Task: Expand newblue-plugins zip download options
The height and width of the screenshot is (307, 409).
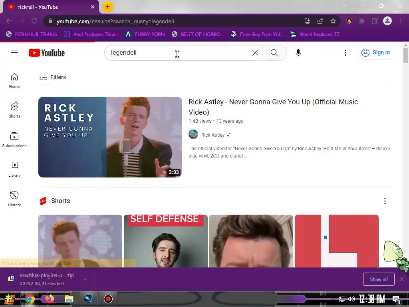Action: pyautogui.click(x=85, y=279)
